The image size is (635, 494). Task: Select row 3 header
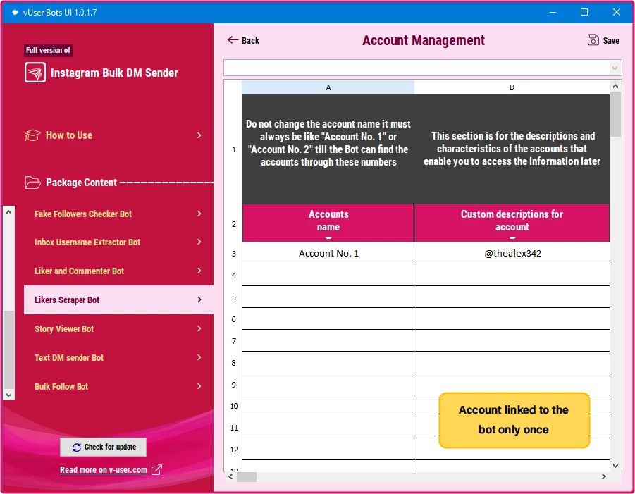(234, 254)
